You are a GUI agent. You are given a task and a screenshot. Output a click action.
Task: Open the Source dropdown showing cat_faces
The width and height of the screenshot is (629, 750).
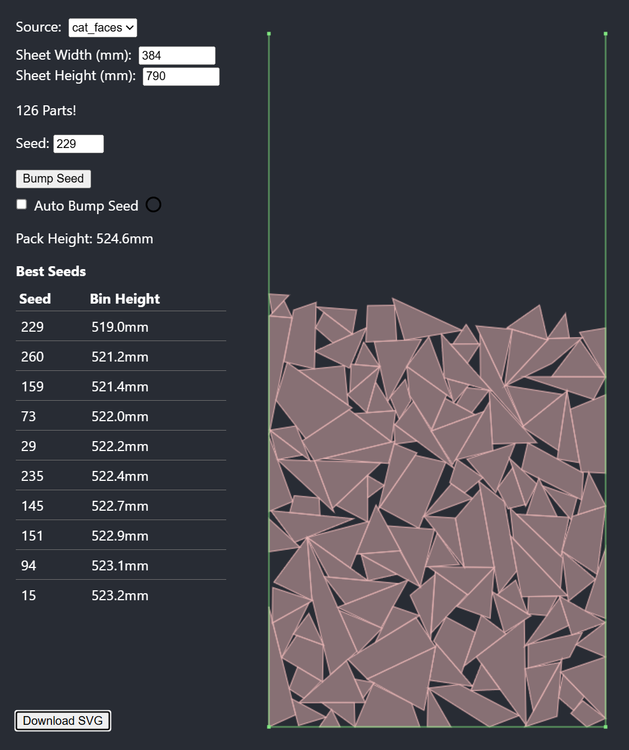point(103,27)
